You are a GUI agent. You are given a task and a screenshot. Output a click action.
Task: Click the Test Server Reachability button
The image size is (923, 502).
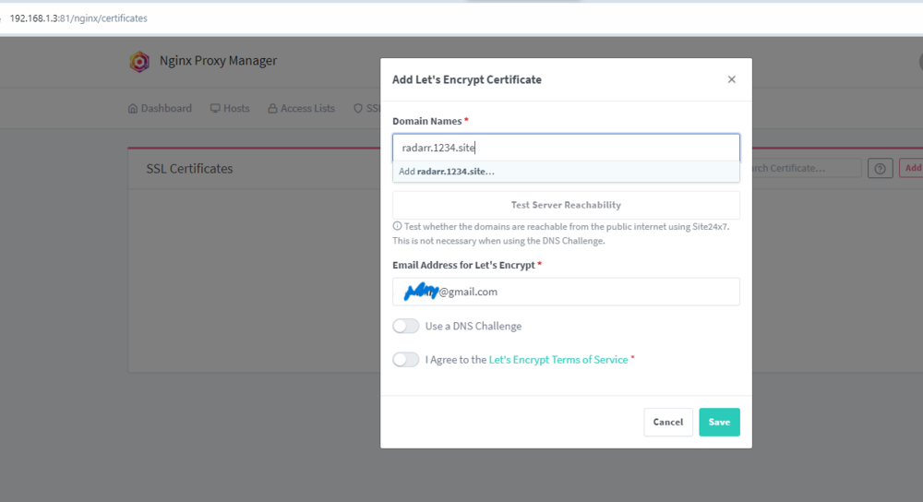point(566,205)
